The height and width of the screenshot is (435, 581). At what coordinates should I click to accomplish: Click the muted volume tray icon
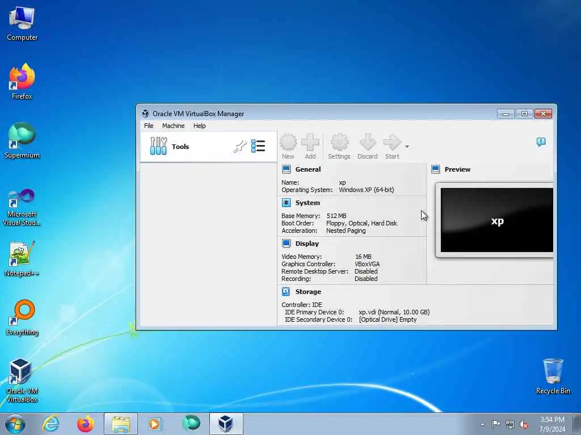tap(524, 425)
